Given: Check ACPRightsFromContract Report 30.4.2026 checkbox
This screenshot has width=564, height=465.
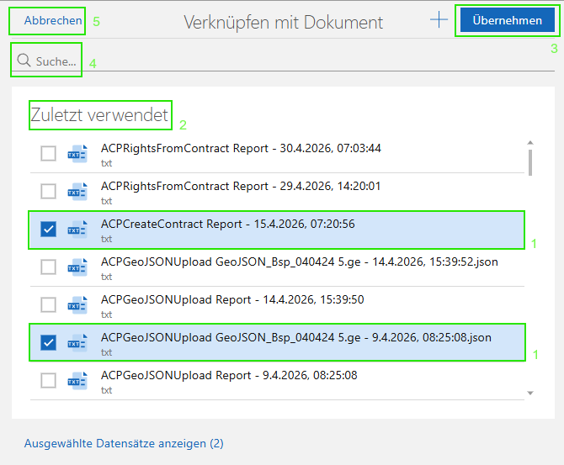Looking at the screenshot, I should coord(48,153).
